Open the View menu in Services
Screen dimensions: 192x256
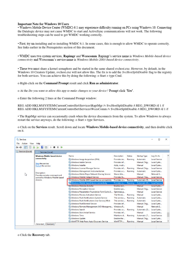32,143
